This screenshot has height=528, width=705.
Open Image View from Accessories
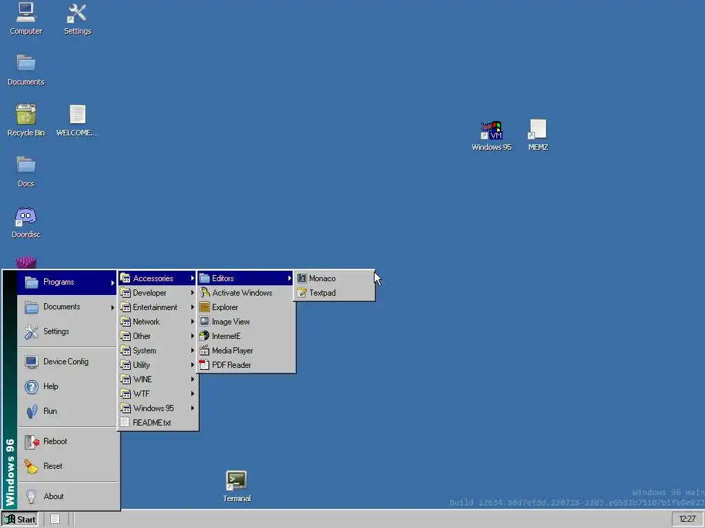click(x=246, y=322)
